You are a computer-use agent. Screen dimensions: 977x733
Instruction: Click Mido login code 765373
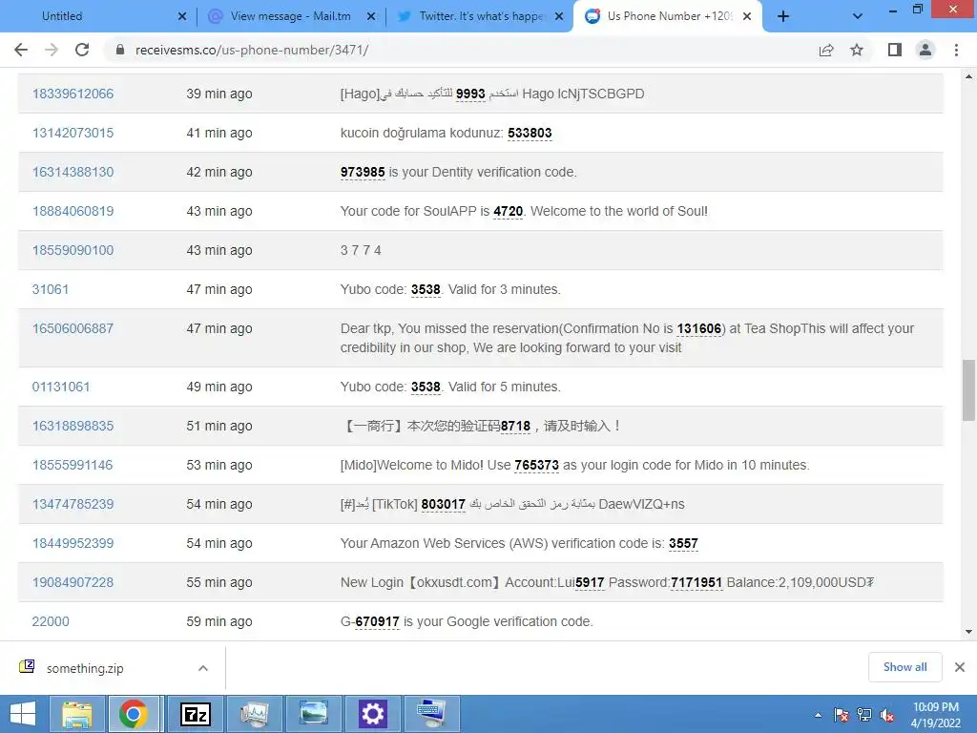536,465
